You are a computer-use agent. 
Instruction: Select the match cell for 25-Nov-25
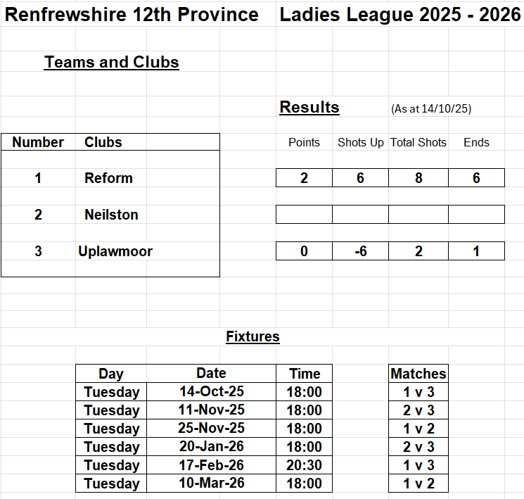pyautogui.click(x=418, y=429)
